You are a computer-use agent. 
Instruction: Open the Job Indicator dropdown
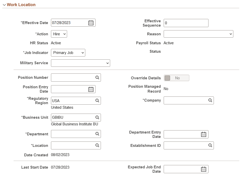point(68,53)
